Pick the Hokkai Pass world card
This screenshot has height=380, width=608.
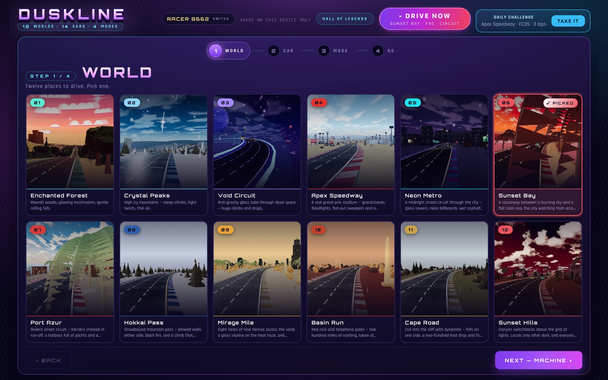(163, 282)
